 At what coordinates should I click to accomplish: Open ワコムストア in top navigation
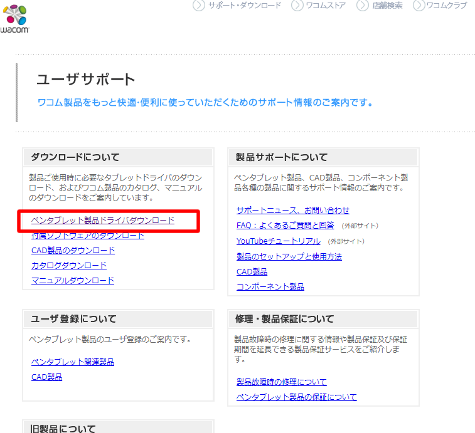(326, 6)
